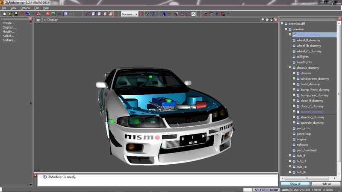Click the red viewport maximize icon
The width and height of the screenshot is (342, 192).
275,20
